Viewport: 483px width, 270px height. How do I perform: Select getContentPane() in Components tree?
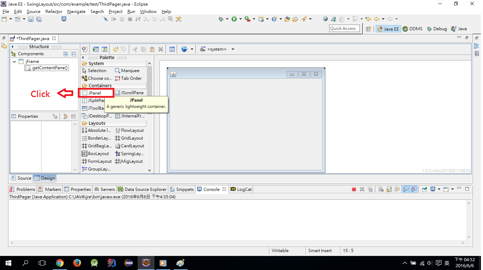pos(47,68)
